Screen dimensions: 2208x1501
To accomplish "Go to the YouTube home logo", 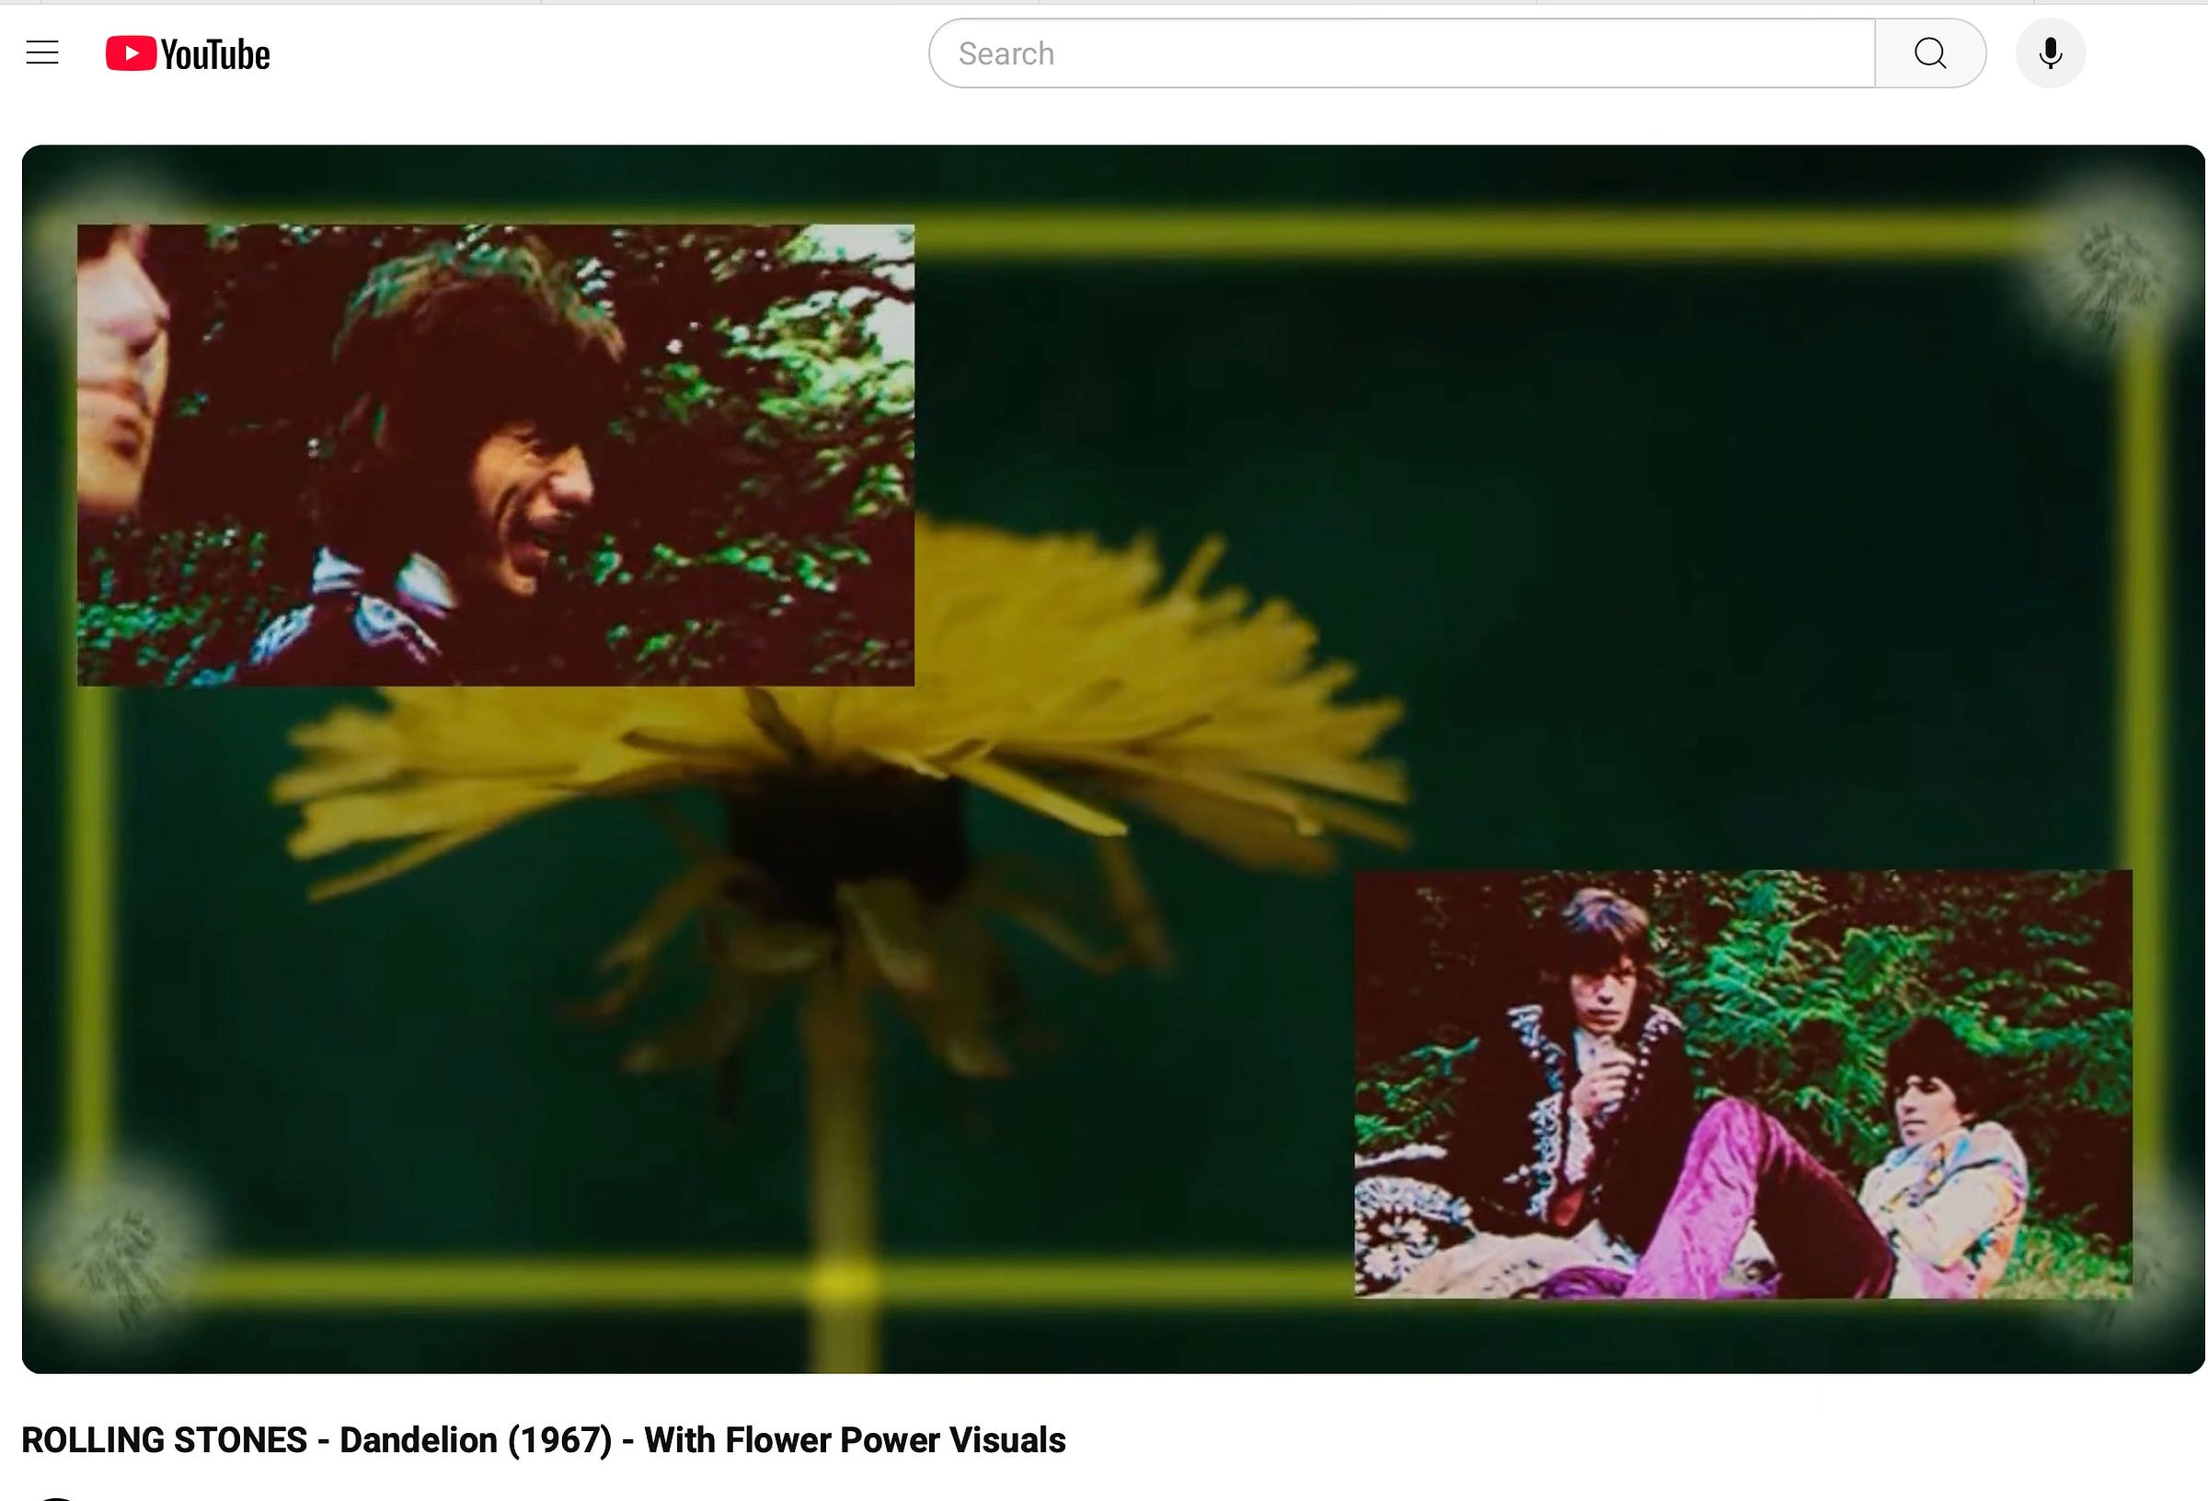I will pyautogui.click(x=187, y=54).
